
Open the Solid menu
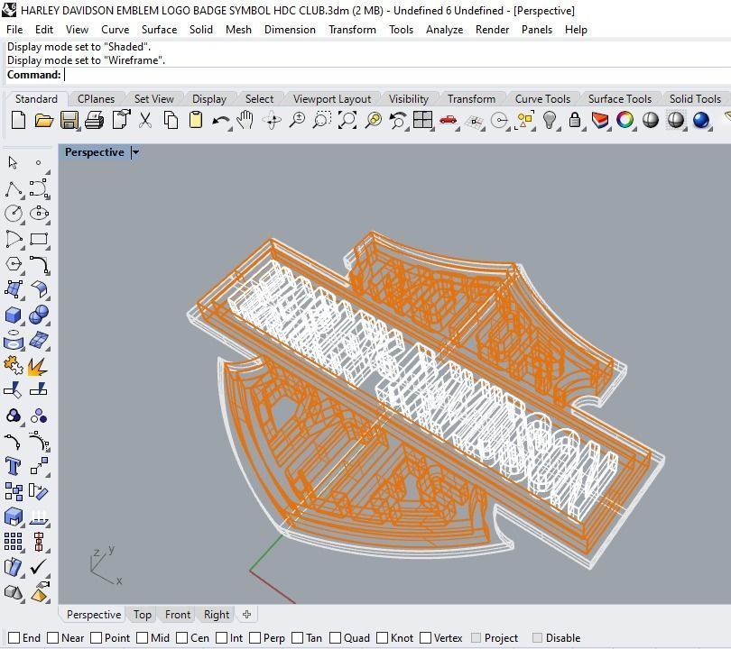(201, 30)
